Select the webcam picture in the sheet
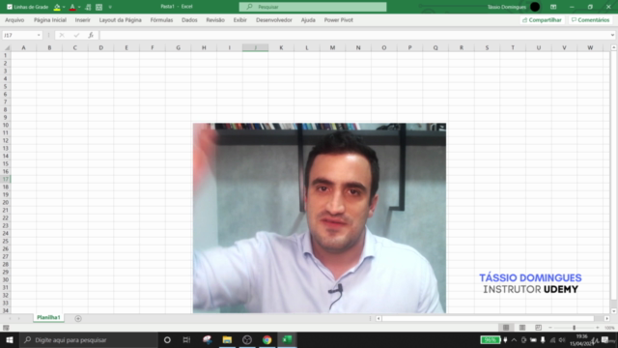The width and height of the screenshot is (618, 348). (x=320, y=217)
